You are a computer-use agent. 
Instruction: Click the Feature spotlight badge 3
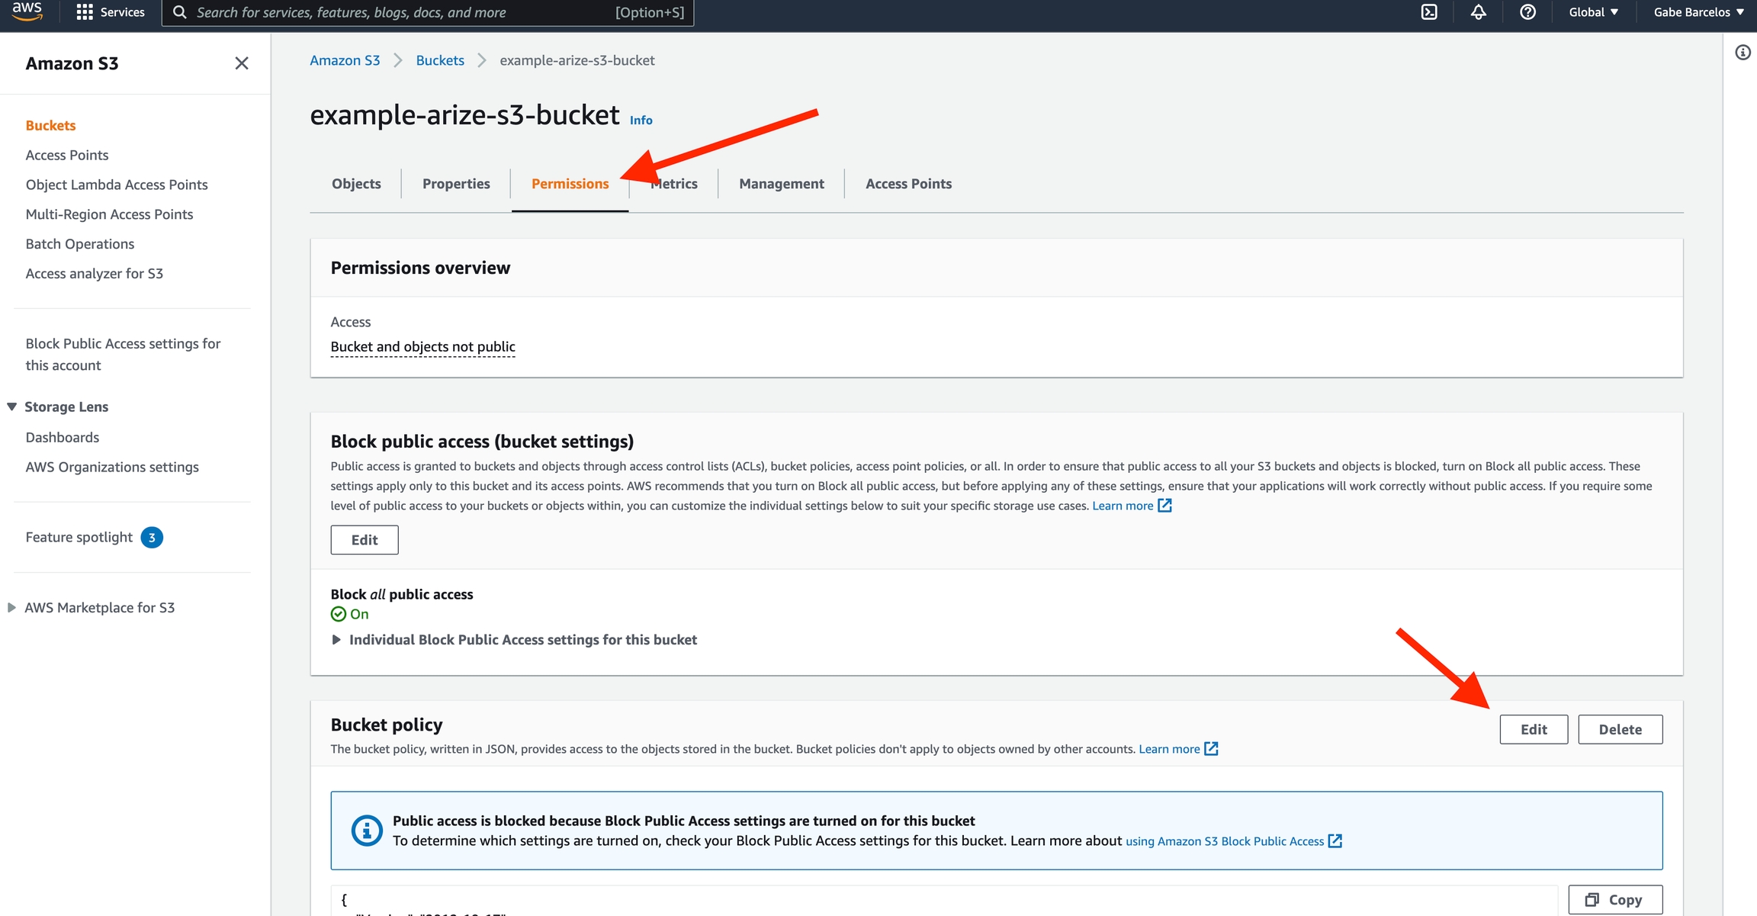coord(152,538)
